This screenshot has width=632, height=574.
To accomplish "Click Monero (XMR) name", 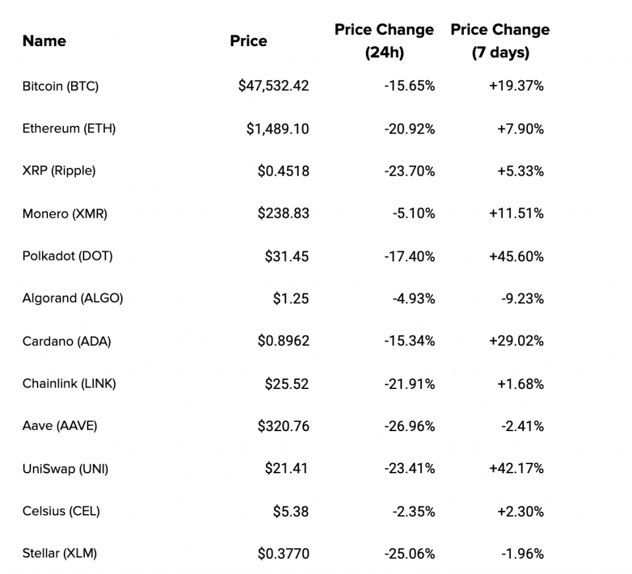I will [x=65, y=213].
